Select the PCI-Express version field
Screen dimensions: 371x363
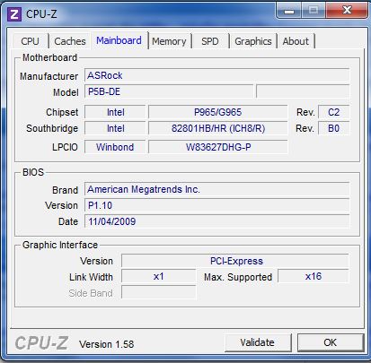click(x=235, y=261)
